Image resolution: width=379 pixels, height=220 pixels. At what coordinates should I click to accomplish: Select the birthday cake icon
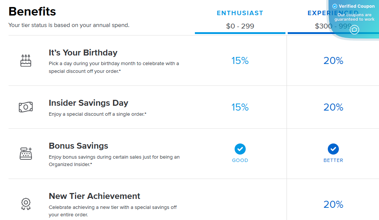pos(26,61)
